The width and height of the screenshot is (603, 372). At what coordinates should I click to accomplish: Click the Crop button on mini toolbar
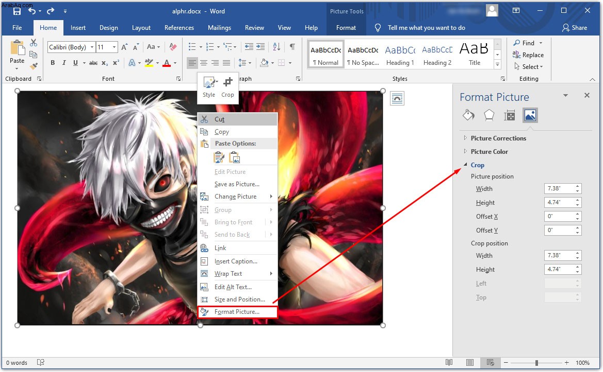coord(227,87)
